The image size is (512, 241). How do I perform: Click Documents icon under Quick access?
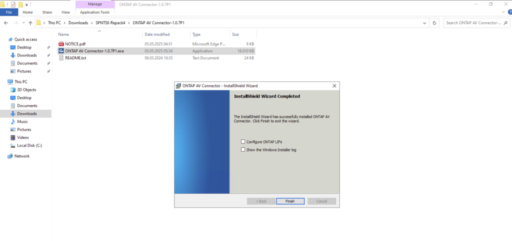coord(13,63)
